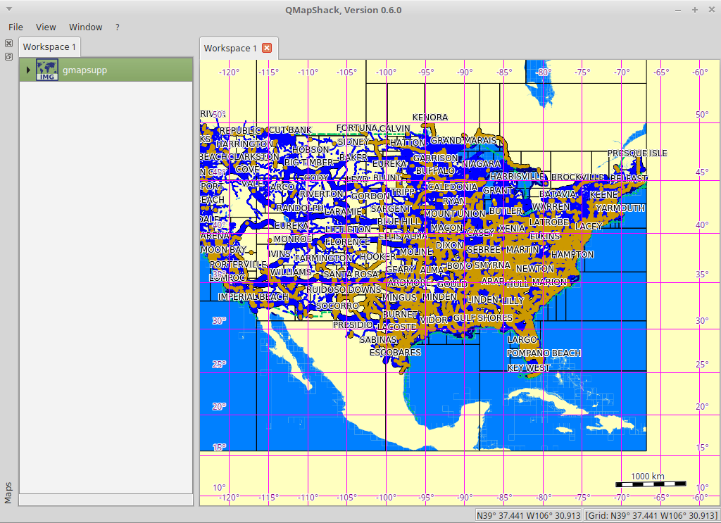
Task: Click the HARRISVILLE map label
Action: 518,177
